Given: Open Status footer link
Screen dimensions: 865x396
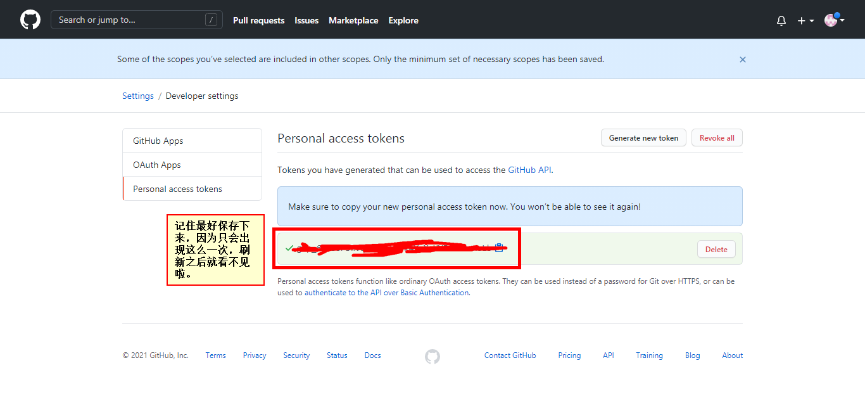Looking at the screenshot, I should coord(337,355).
